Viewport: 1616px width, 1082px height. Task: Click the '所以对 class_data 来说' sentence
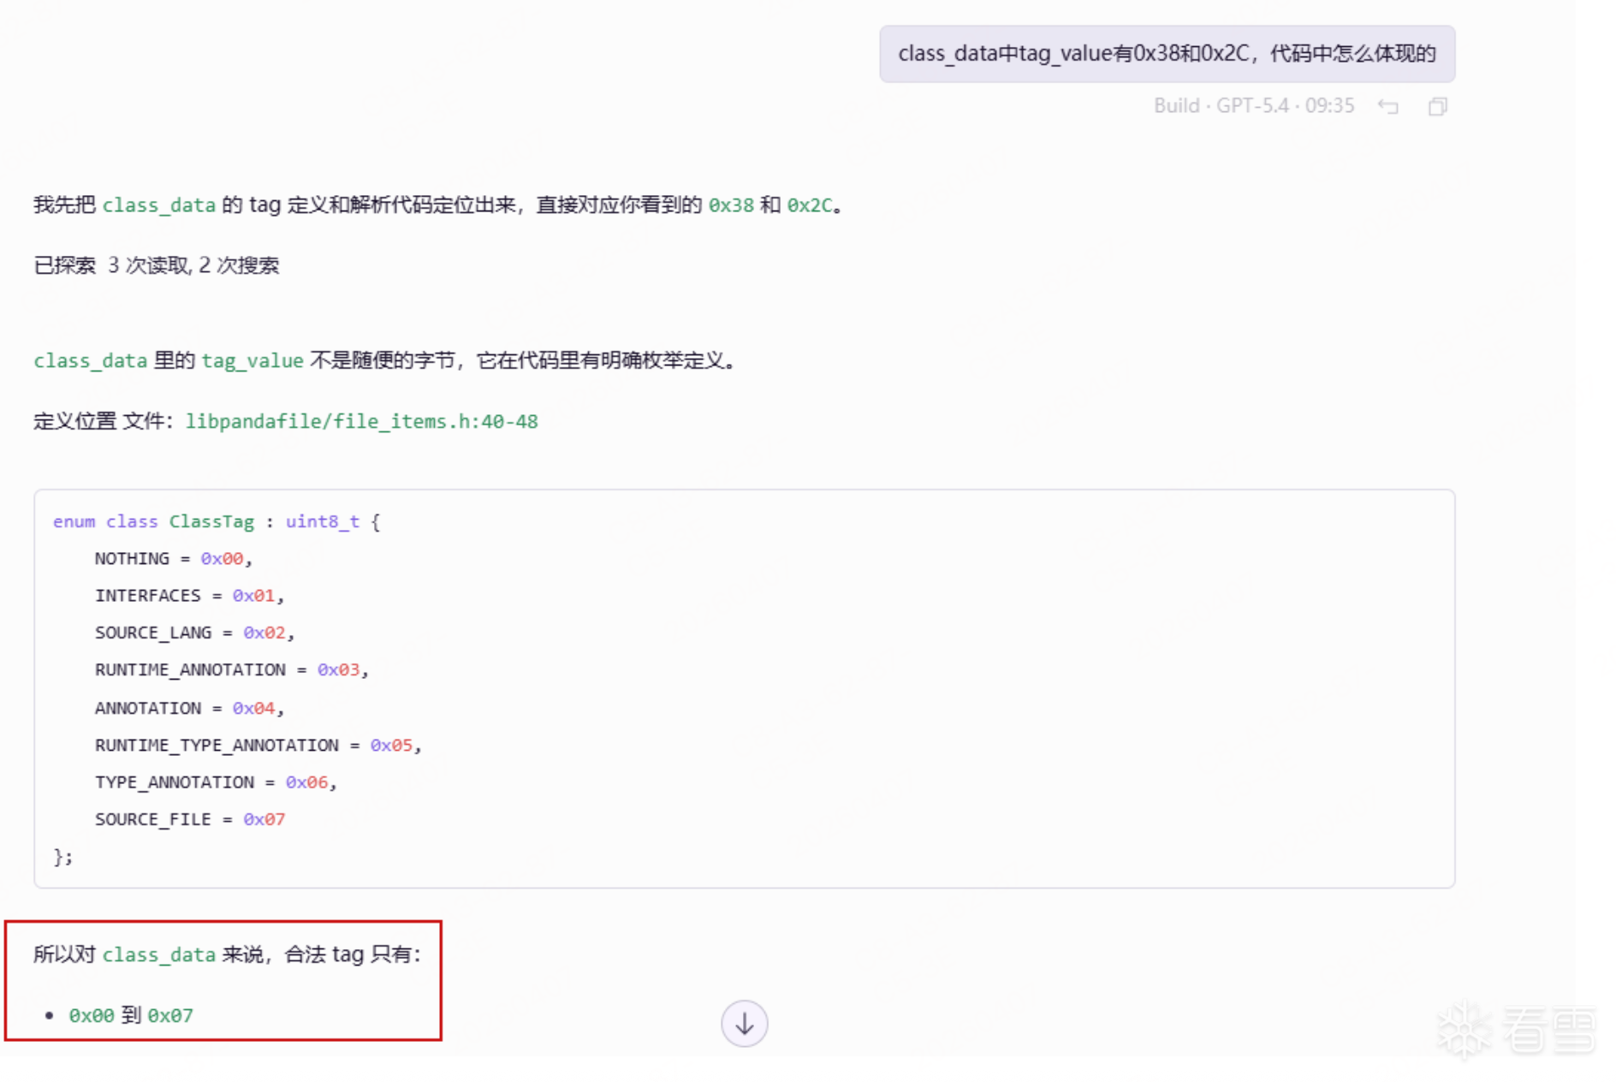(x=228, y=954)
